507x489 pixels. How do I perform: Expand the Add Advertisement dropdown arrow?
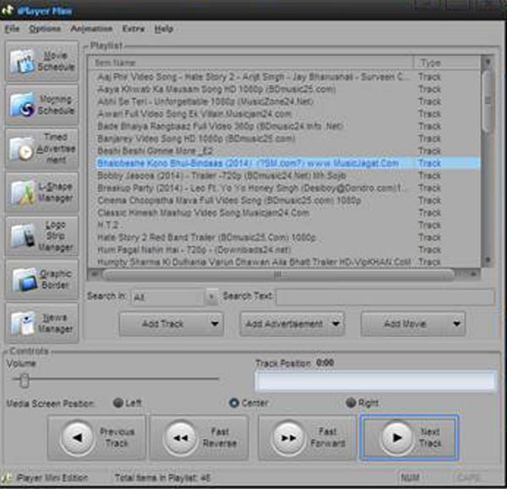click(336, 323)
